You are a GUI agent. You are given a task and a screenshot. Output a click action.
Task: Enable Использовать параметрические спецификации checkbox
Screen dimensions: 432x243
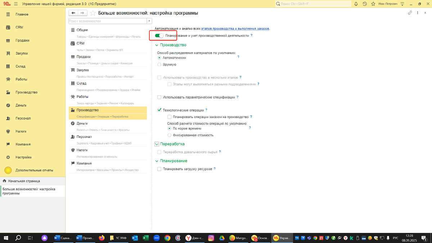click(x=159, y=97)
